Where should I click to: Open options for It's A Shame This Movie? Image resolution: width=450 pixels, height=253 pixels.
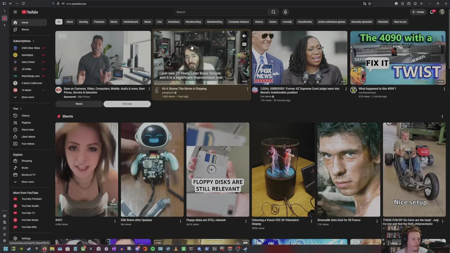pyautogui.click(x=247, y=89)
